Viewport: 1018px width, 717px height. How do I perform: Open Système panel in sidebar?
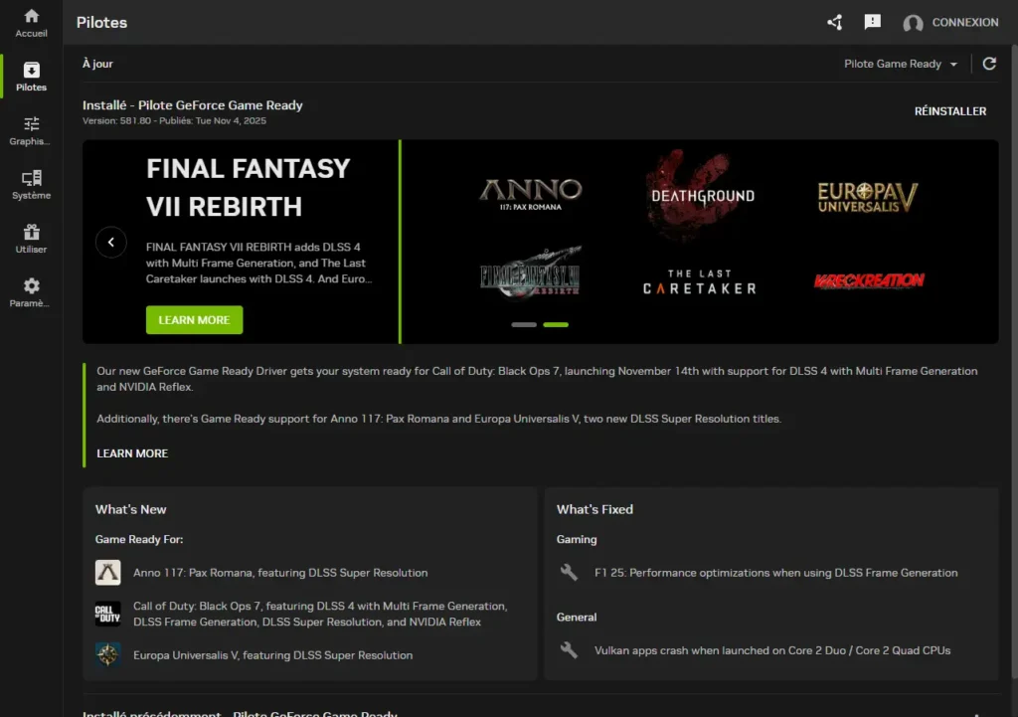point(32,184)
